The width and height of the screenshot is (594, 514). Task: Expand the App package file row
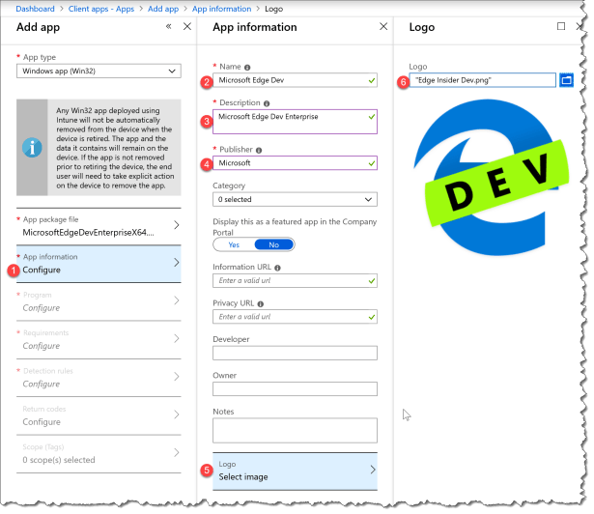click(x=99, y=227)
